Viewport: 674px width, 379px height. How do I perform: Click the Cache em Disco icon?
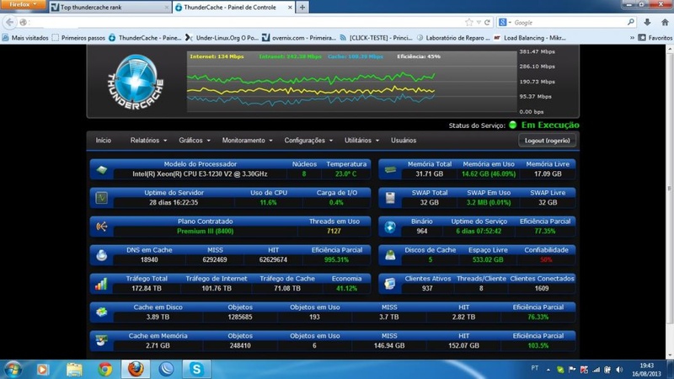point(102,312)
